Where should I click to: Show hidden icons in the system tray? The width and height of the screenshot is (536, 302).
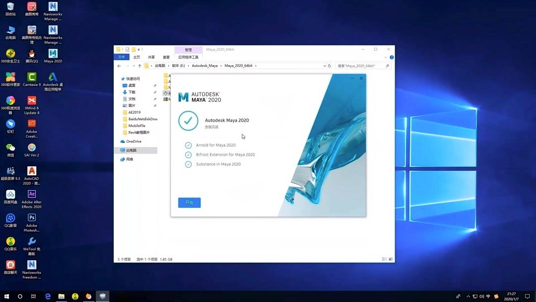point(468,296)
